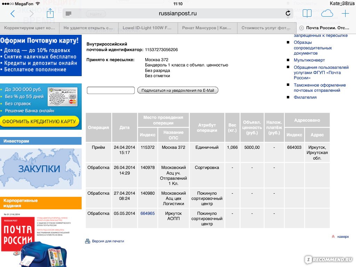The width and height of the screenshot is (356, 267).
Task: Close the Почта России tab
Action: (x=301, y=28)
